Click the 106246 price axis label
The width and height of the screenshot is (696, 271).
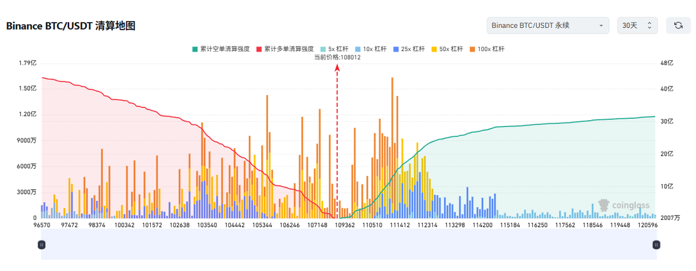tap(290, 225)
